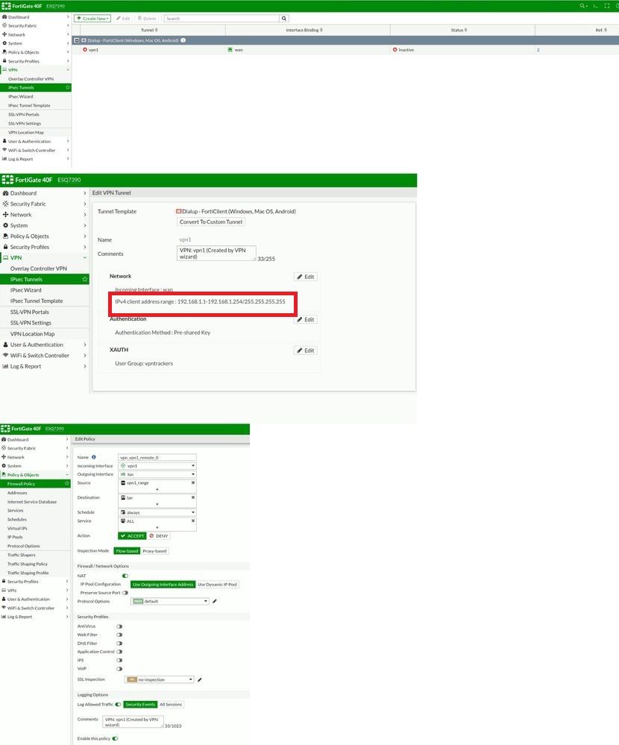
Task: Focus the Search field in the tunnel list toolbar
Action: point(221,19)
